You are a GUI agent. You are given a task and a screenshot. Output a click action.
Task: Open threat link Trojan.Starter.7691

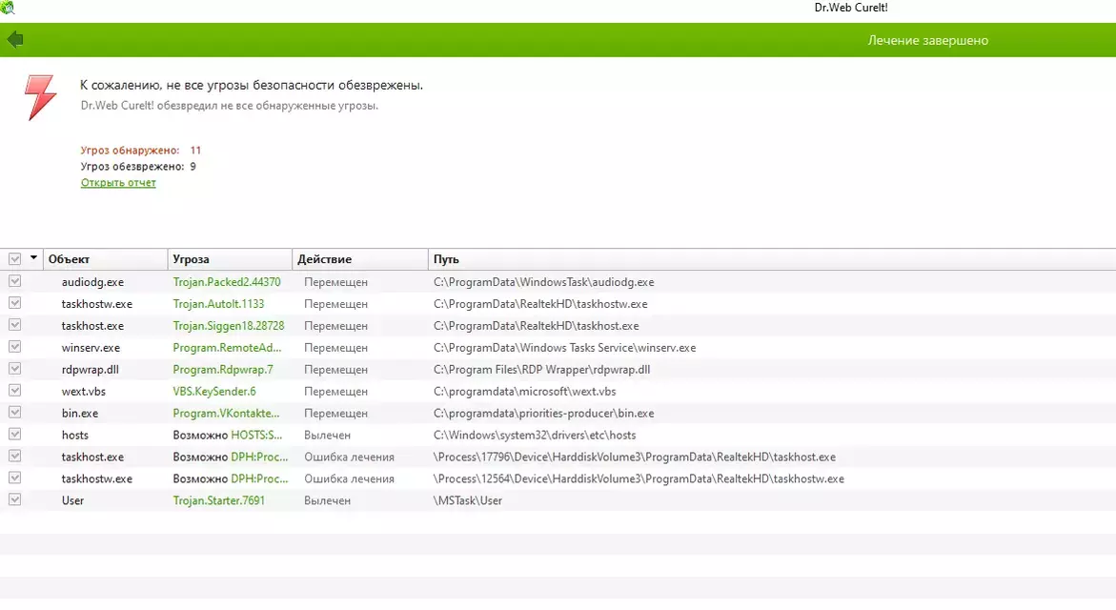click(x=218, y=500)
